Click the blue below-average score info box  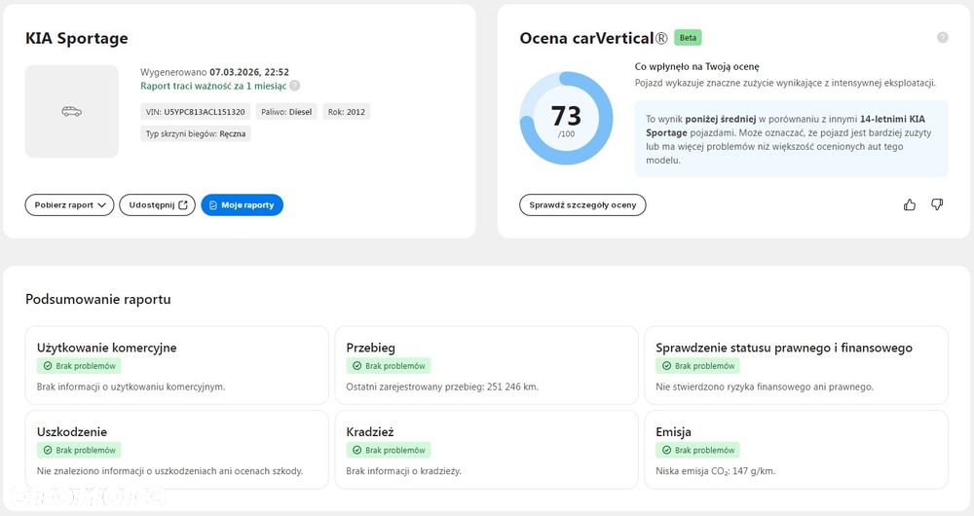(791, 139)
